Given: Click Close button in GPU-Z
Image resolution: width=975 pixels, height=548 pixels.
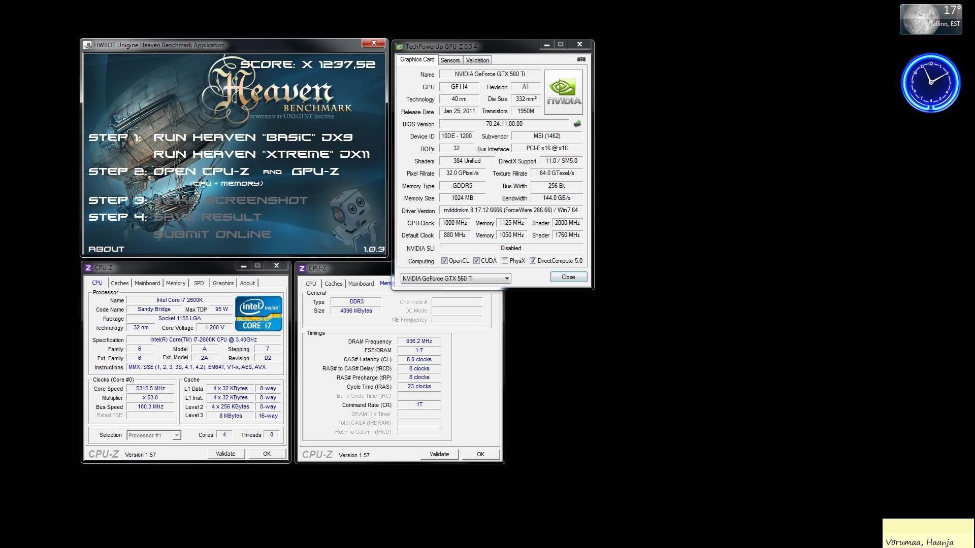Looking at the screenshot, I should [568, 277].
